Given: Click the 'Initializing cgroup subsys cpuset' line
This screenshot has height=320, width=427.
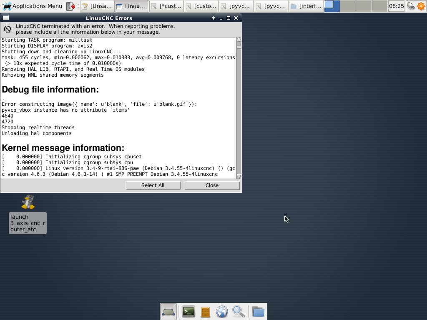Looking at the screenshot, I should point(72,157).
